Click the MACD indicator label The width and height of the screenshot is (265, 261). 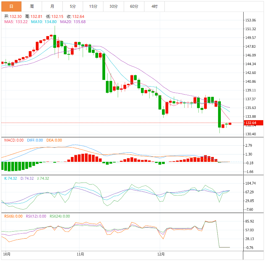coord(14,140)
